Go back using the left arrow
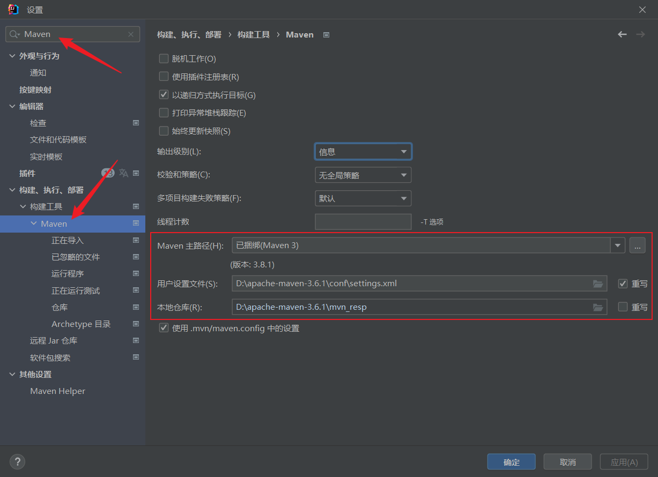 tap(622, 34)
